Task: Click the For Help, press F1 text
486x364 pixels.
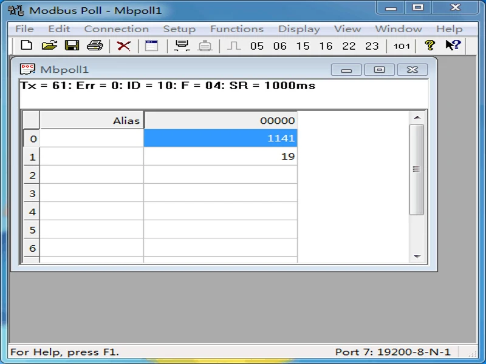Action: tap(64, 352)
